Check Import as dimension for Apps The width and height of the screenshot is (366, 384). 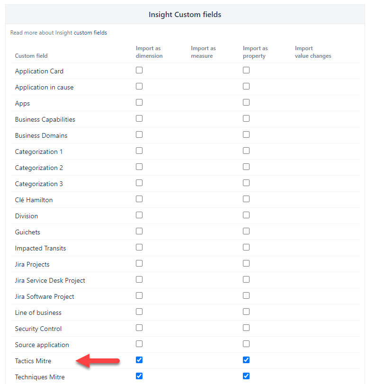tap(139, 102)
